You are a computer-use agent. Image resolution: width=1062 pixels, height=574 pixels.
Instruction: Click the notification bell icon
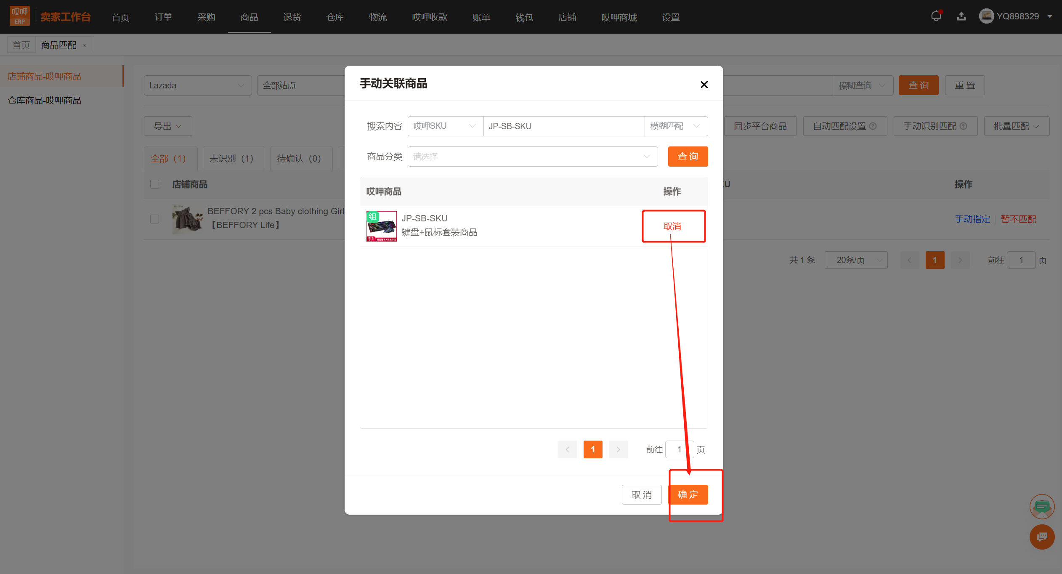click(x=936, y=16)
